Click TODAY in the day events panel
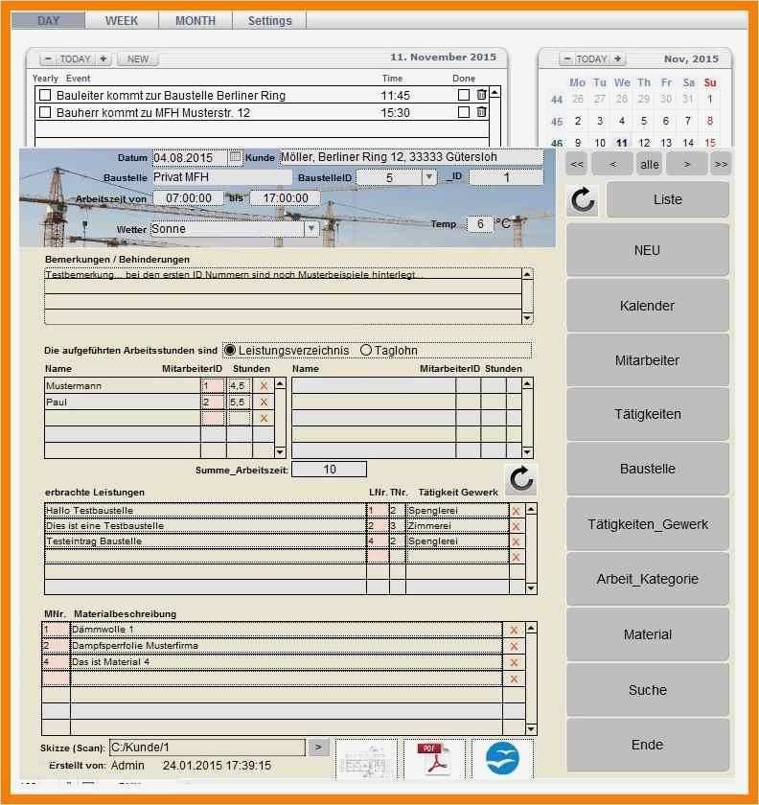 tap(76, 59)
